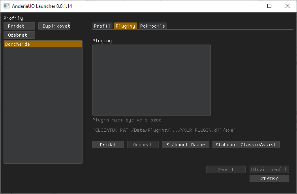Cancel changes with the Zrusit button
This screenshot has height=194, width=297.
226,170
